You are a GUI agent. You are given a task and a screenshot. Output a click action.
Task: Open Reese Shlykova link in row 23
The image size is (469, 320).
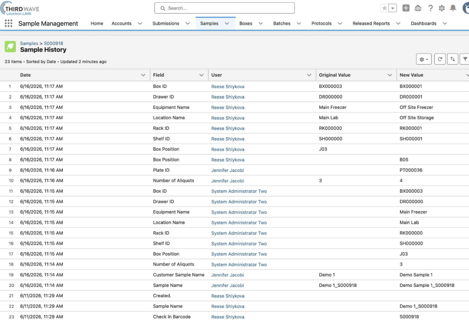pos(228,317)
